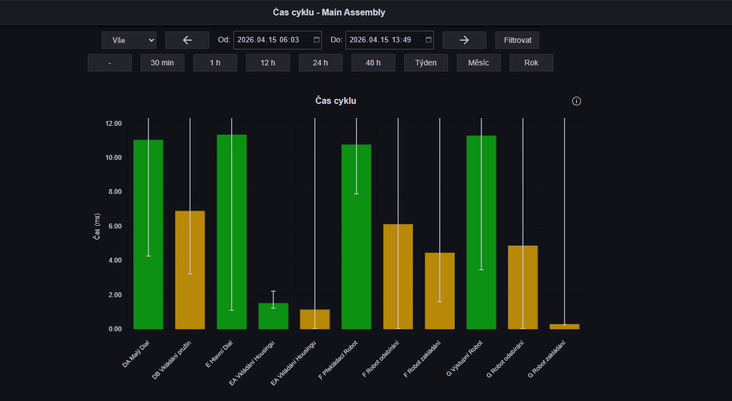Image resolution: width=732 pixels, height=401 pixels.
Task: Set range to 24 h
Action: (321, 63)
